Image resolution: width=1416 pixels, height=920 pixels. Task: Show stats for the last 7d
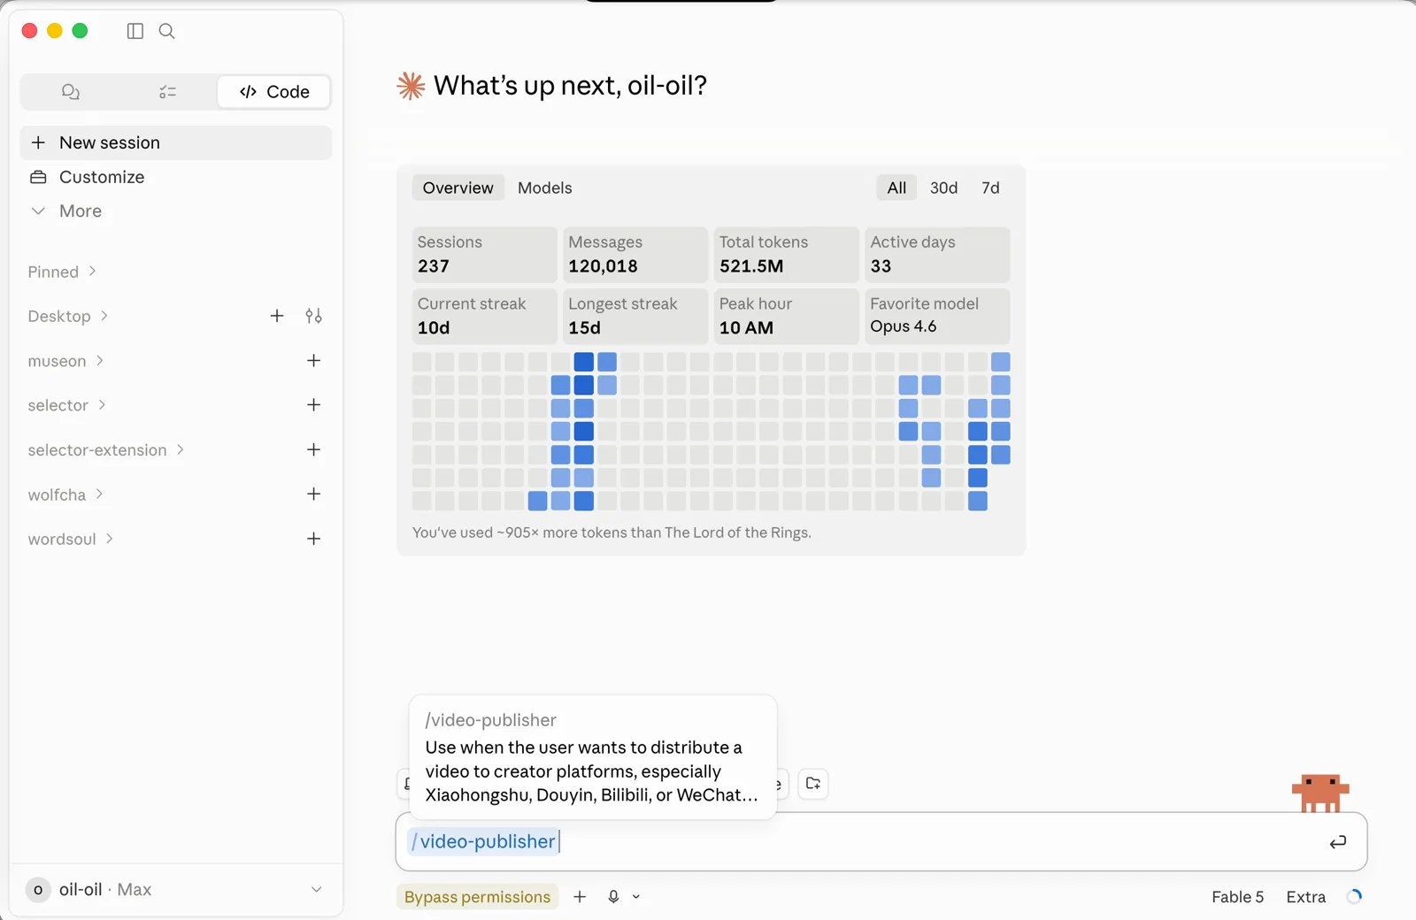[990, 188]
